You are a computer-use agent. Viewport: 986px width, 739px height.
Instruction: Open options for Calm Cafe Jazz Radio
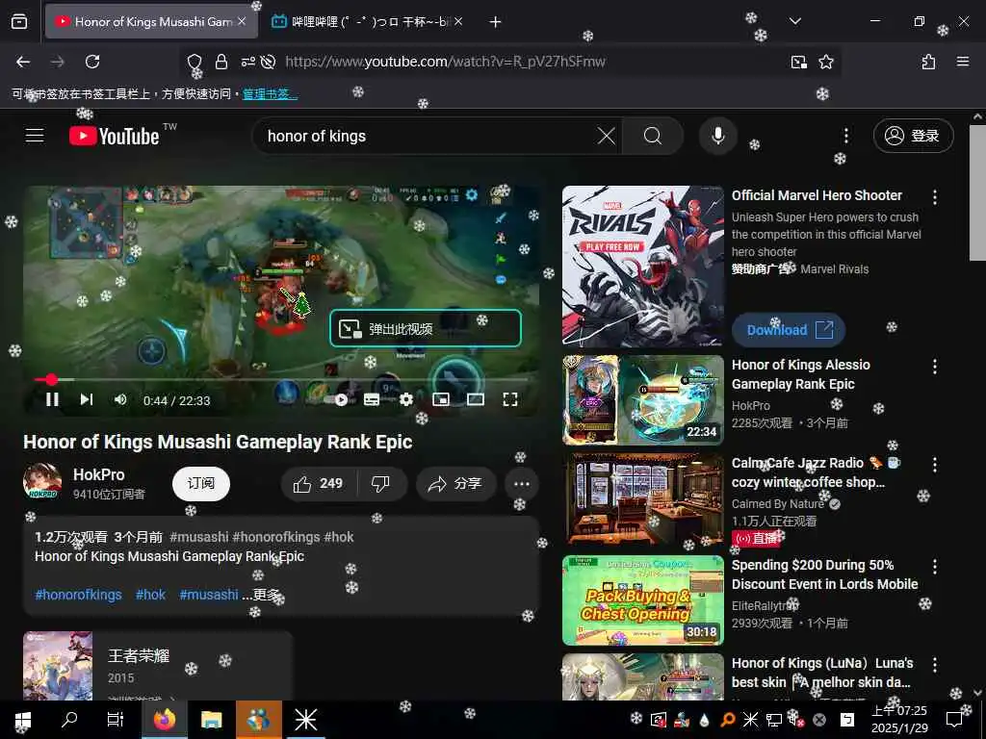click(935, 465)
